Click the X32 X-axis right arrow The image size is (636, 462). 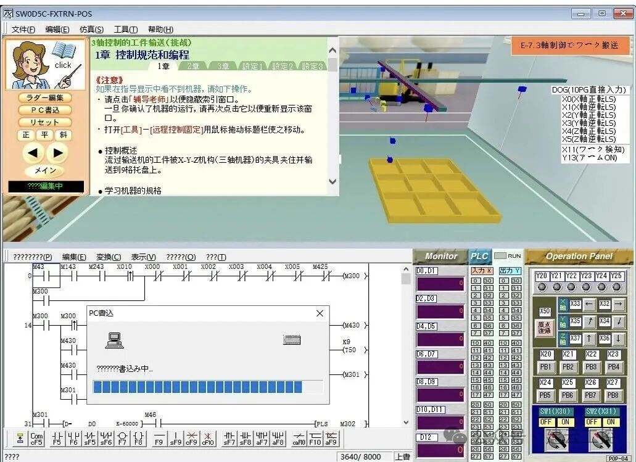tap(618, 304)
